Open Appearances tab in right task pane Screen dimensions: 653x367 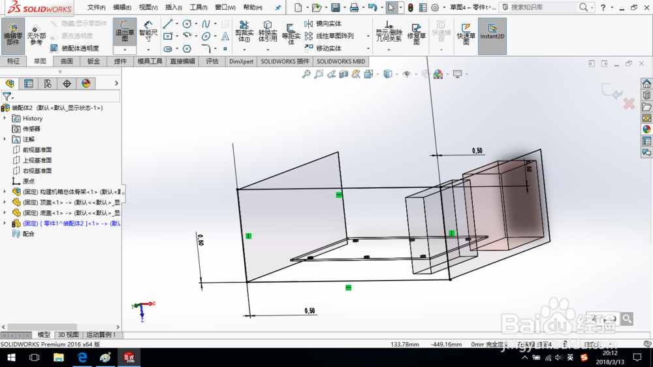click(x=646, y=129)
